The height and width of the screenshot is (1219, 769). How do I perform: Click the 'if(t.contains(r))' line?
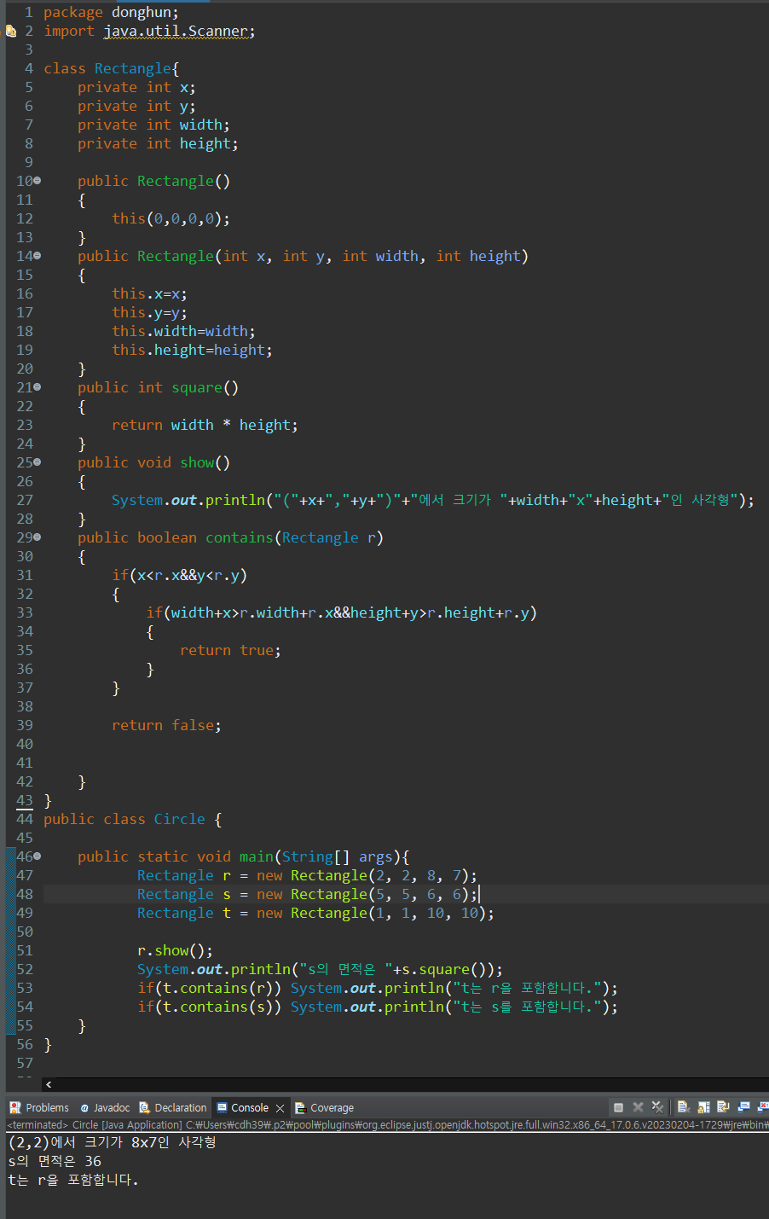[378, 988]
